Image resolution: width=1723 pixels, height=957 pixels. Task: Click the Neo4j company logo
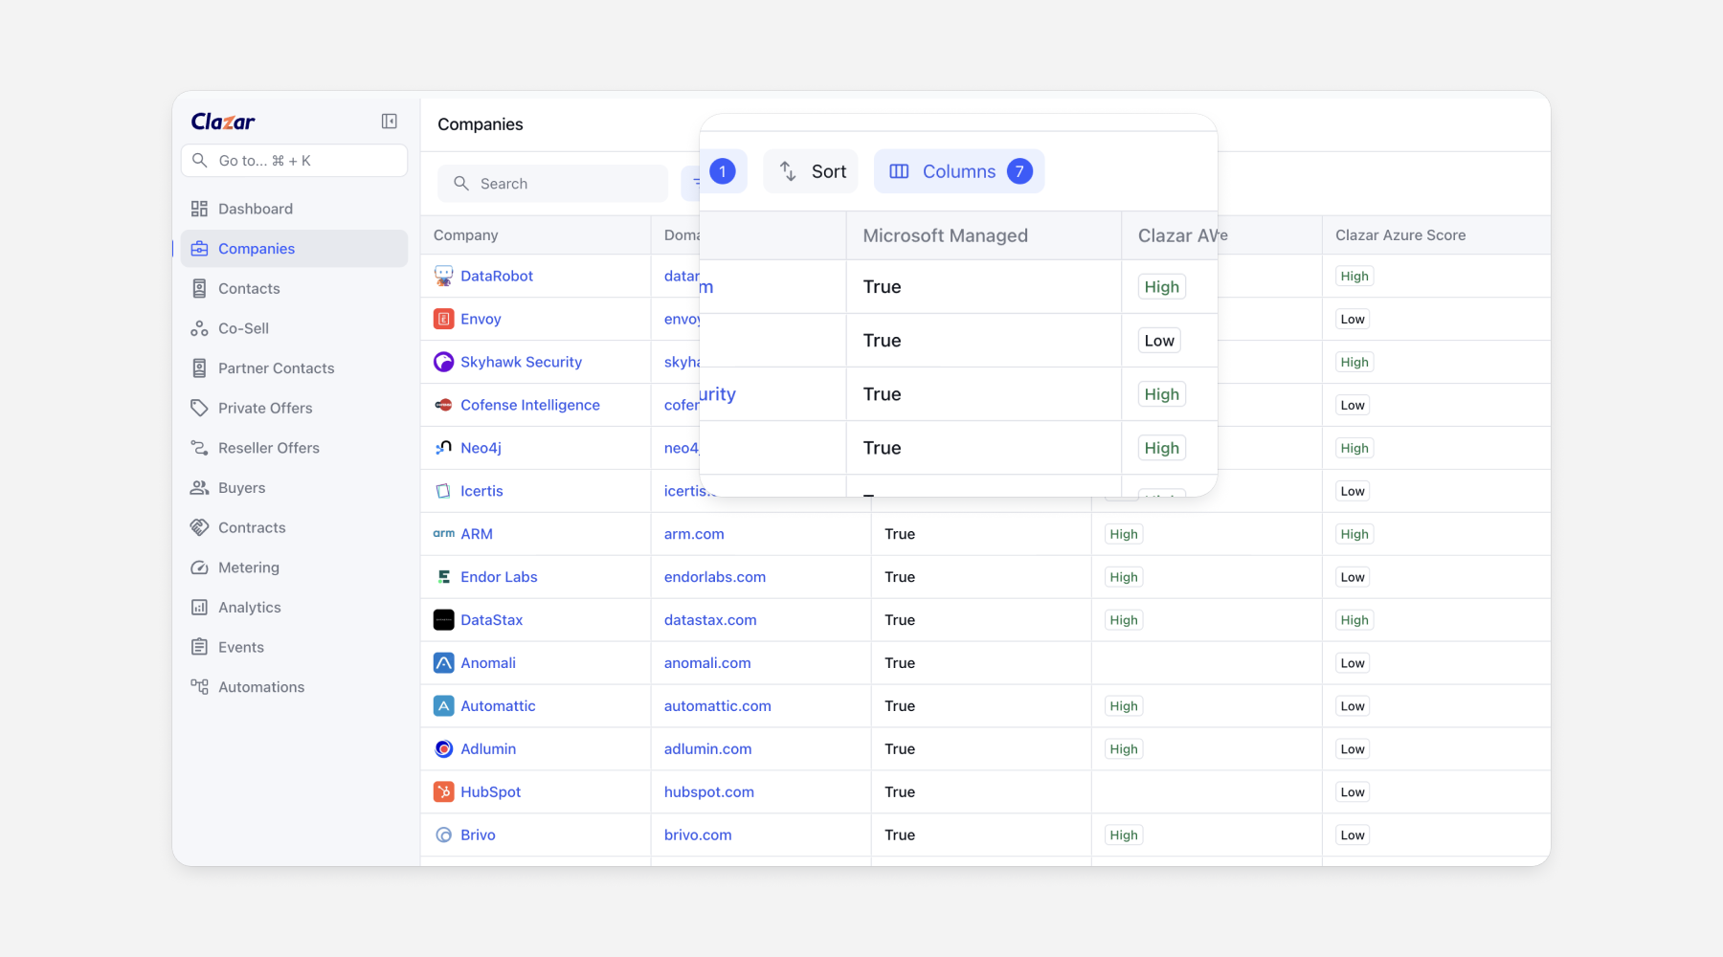point(444,448)
